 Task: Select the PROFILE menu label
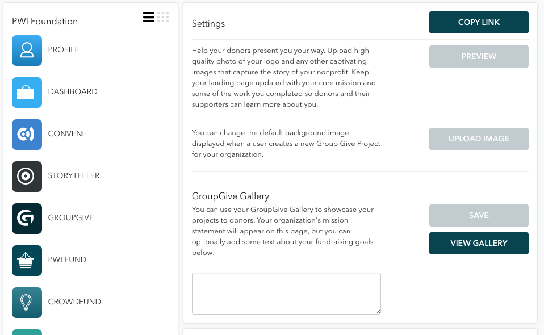(x=64, y=49)
